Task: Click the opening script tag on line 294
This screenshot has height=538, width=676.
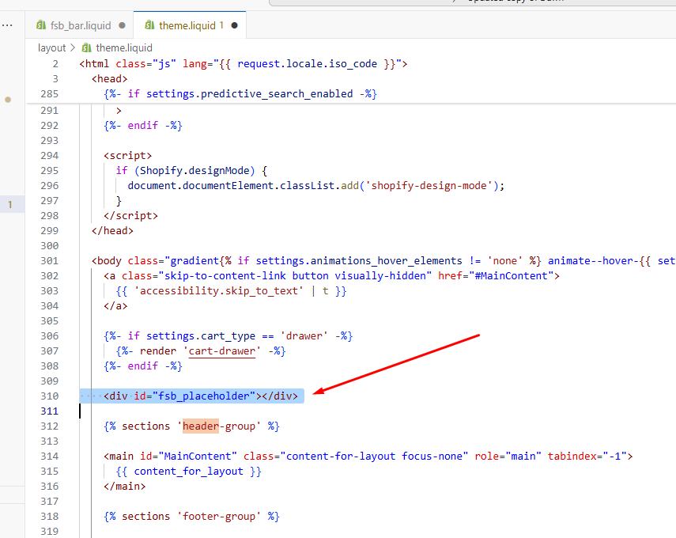Action: coord(127,155)
